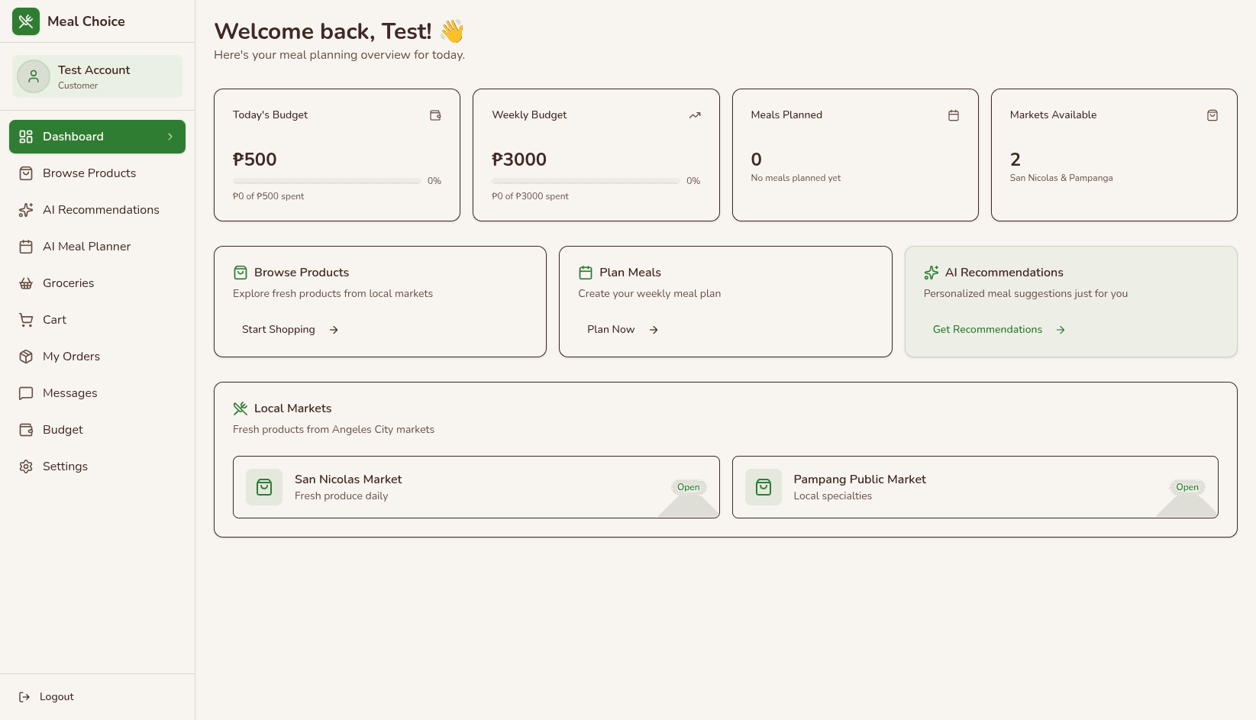The image size is (1256, 720).
Task: Open Settings in the sidebar
Action: (x=65, y=467)
